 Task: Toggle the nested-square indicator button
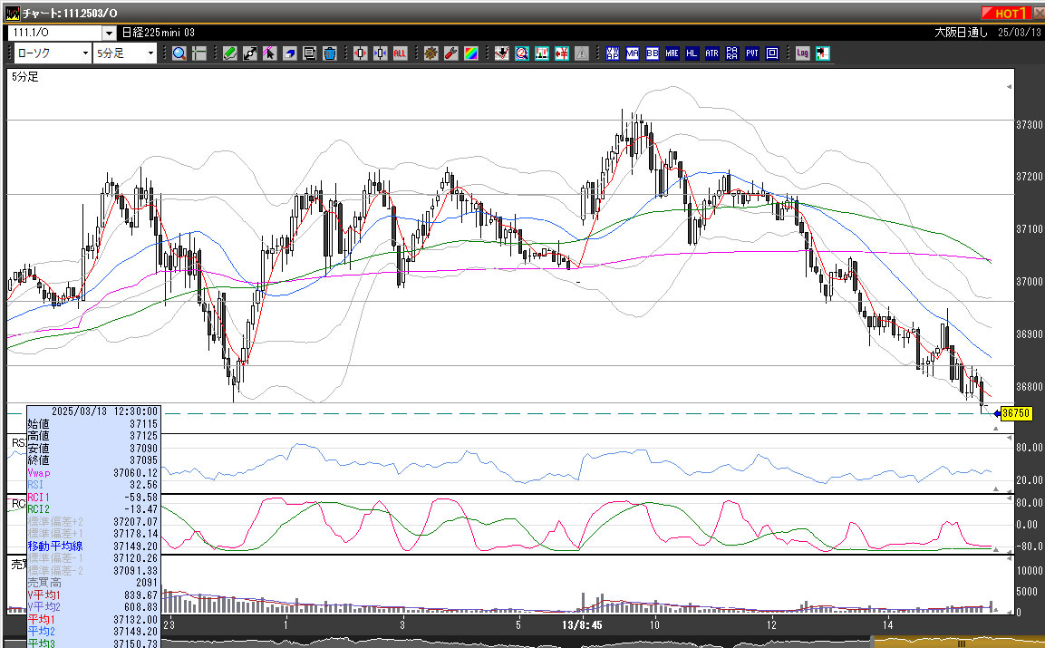pos(772,53)
